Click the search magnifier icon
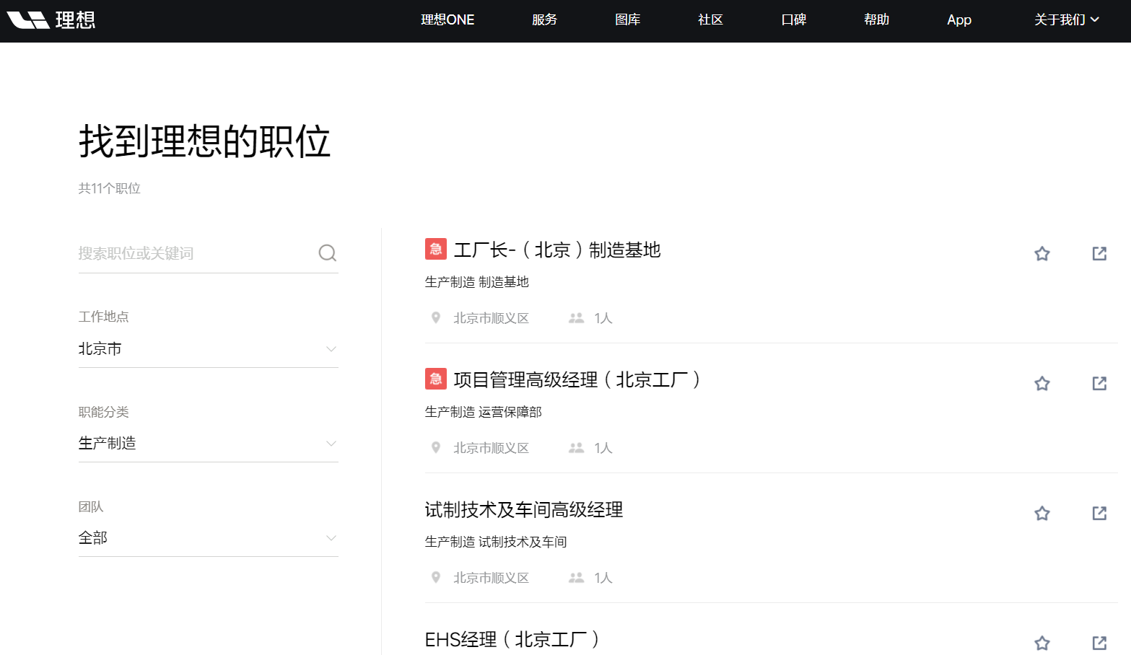This screenshot has width=1131, height=655. click(327, 253)
